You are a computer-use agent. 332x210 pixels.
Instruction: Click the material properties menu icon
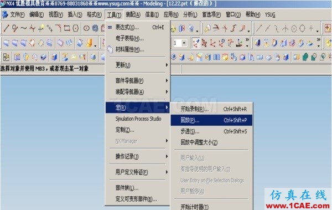[110, 49]
